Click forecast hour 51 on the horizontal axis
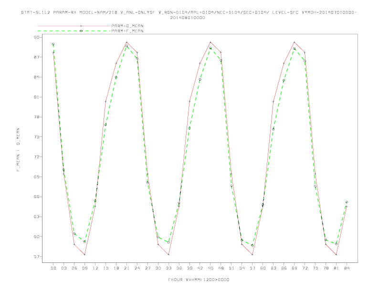 231,268
